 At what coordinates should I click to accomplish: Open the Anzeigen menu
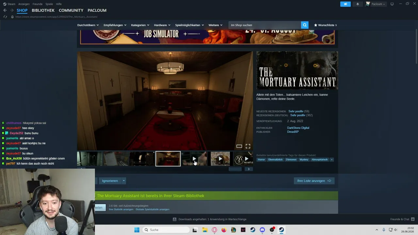click(24, 4)
